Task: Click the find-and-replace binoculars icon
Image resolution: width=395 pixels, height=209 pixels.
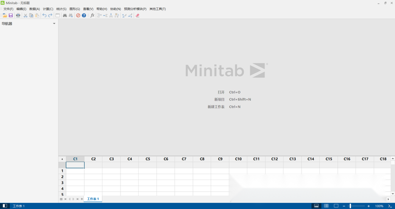Action: point(71,16)
